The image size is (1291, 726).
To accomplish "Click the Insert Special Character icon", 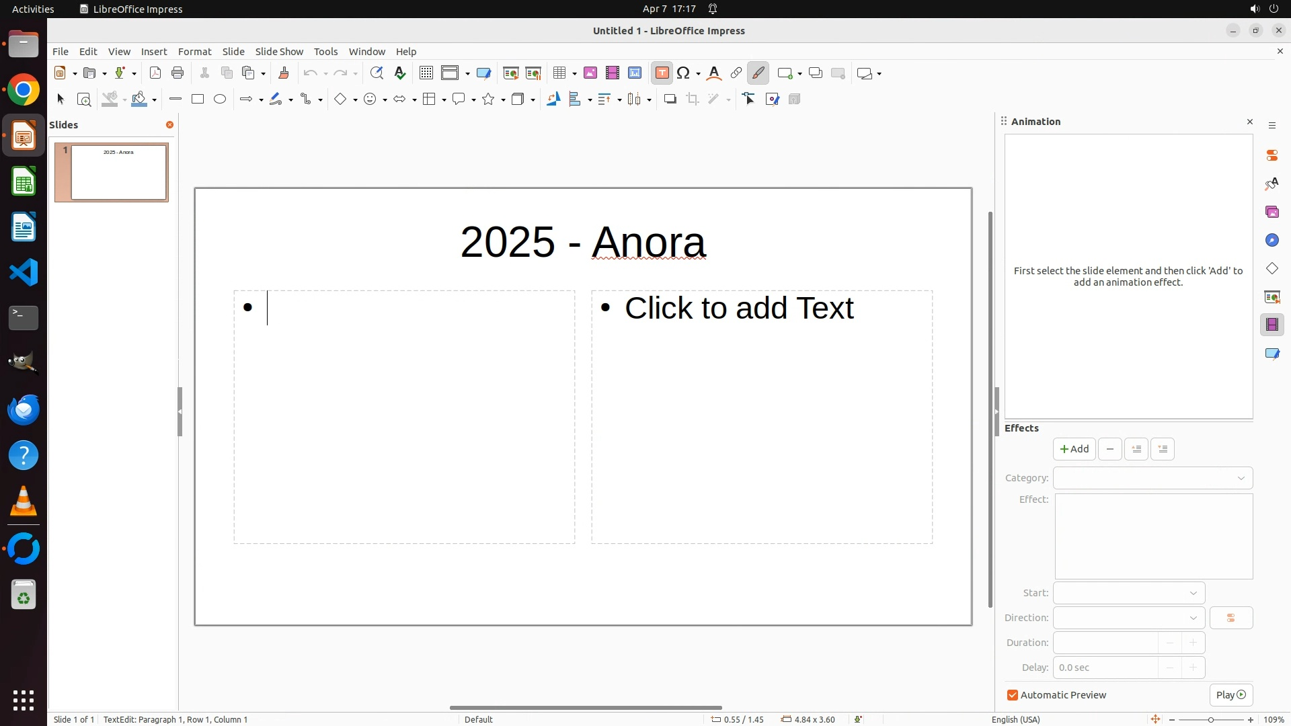I will [684, 73].
